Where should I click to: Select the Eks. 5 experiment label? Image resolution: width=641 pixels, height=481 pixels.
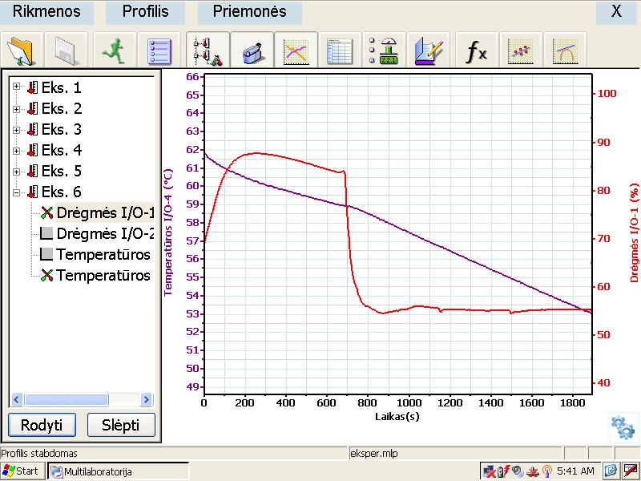click(x=62, y=171)
